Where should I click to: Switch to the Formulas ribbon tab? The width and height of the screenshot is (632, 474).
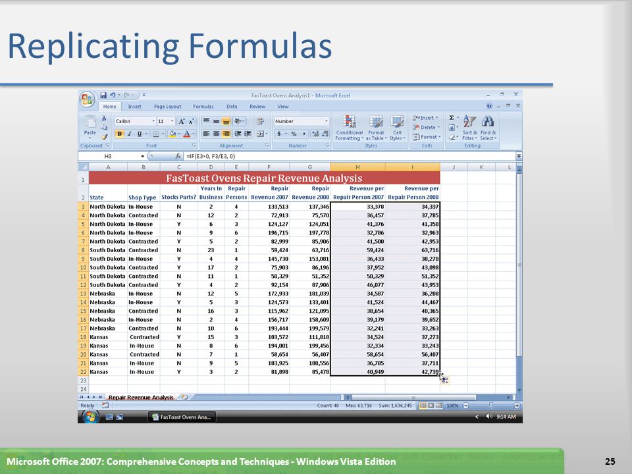coord(203,107)
